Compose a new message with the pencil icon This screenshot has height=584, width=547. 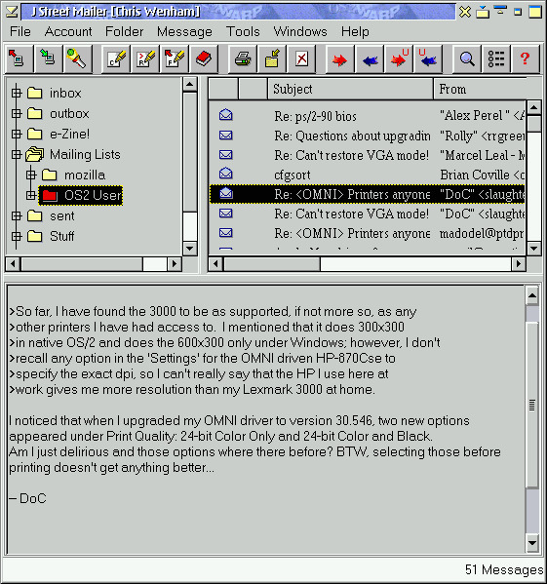[x=116, y=58]
